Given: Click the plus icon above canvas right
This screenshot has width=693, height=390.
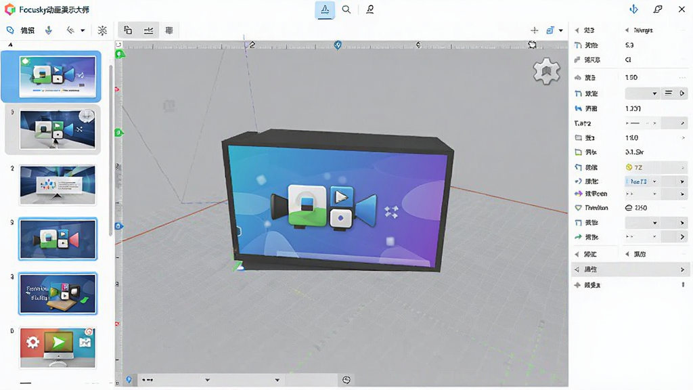Looking at the screenshot, I should click(x=535, y=30).
